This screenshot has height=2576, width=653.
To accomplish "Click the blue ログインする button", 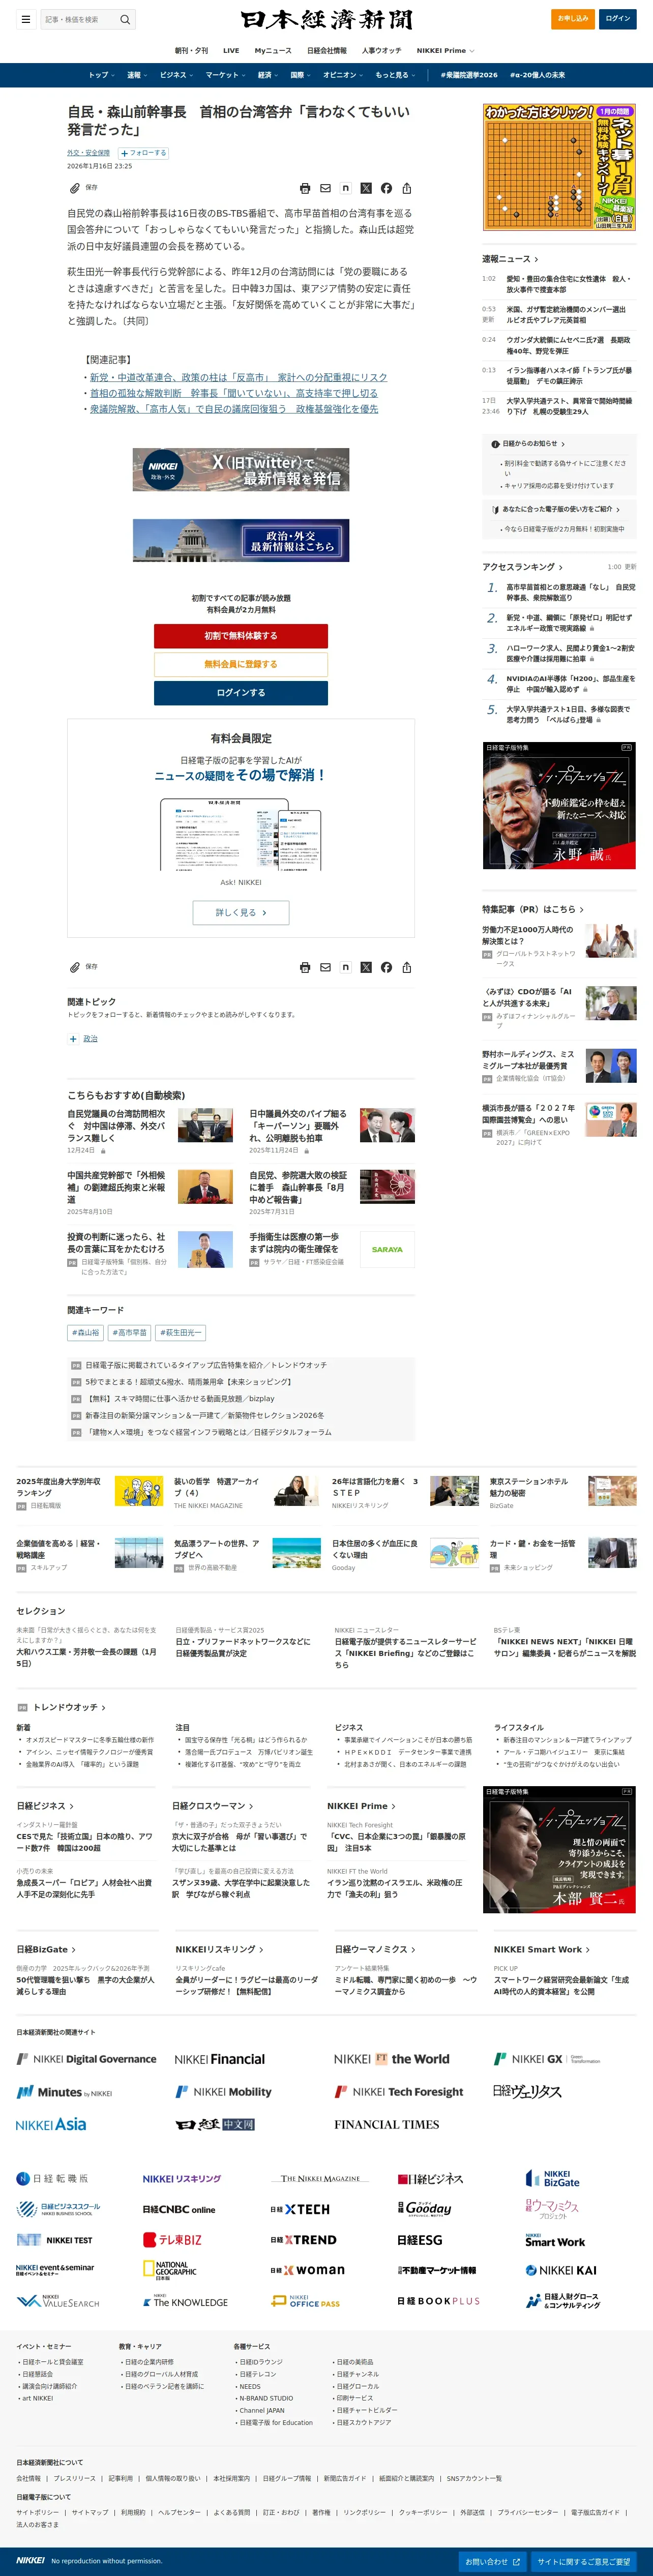I will tap(241, 693).
